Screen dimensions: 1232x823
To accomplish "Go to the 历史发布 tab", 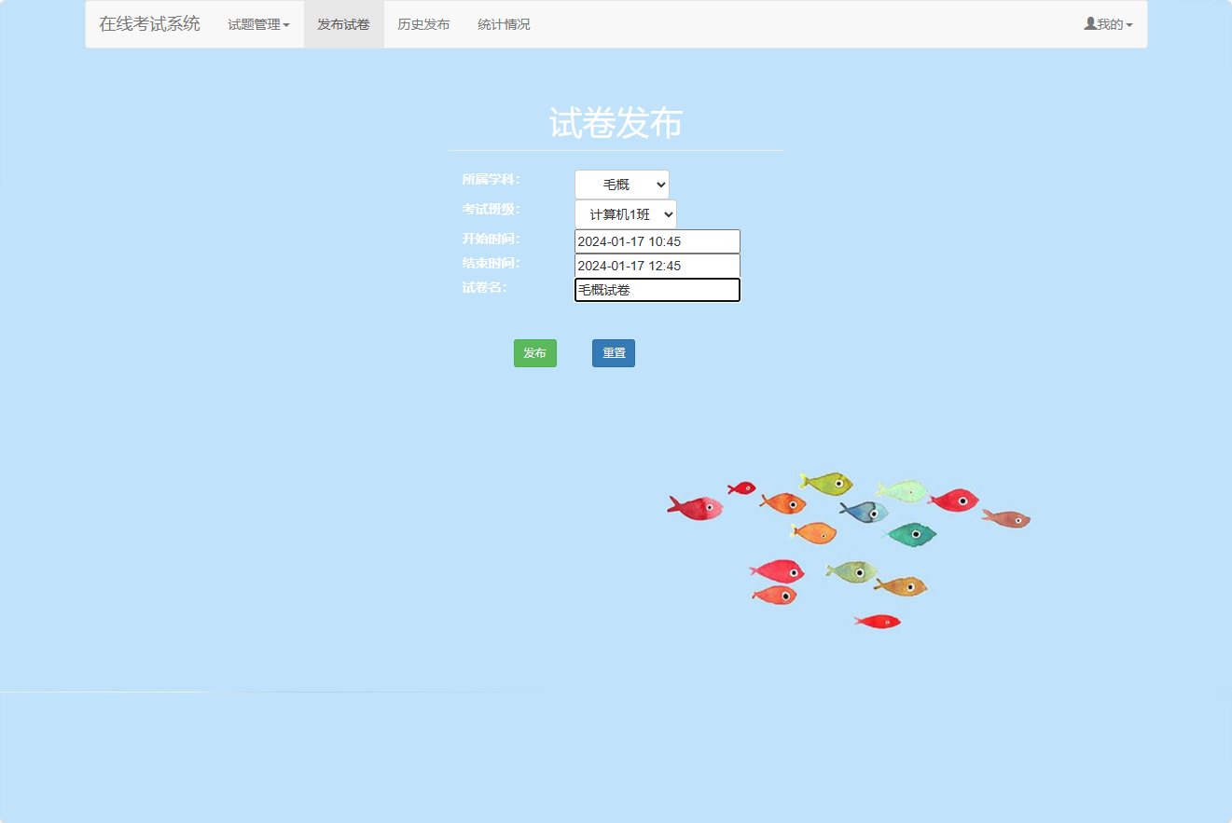I will coord(422,23).
